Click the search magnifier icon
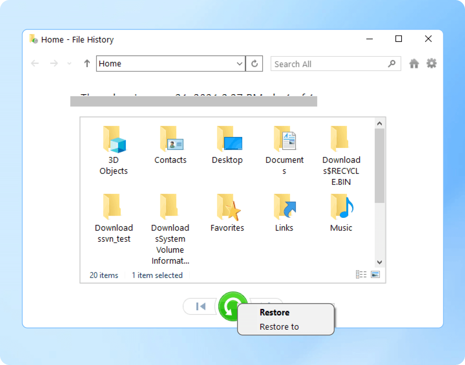The height and width of the screenshot is (365, 465). [x=392, y=64]
